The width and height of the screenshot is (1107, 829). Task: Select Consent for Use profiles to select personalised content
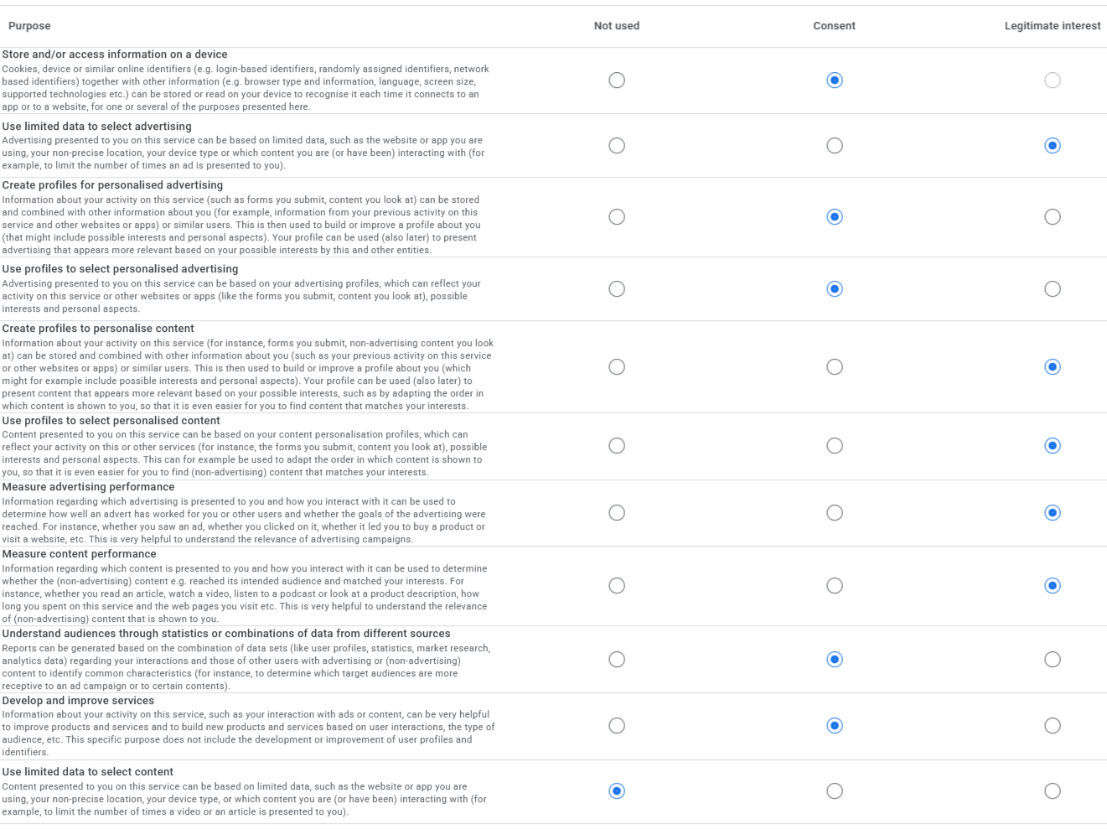pos(835,446)
